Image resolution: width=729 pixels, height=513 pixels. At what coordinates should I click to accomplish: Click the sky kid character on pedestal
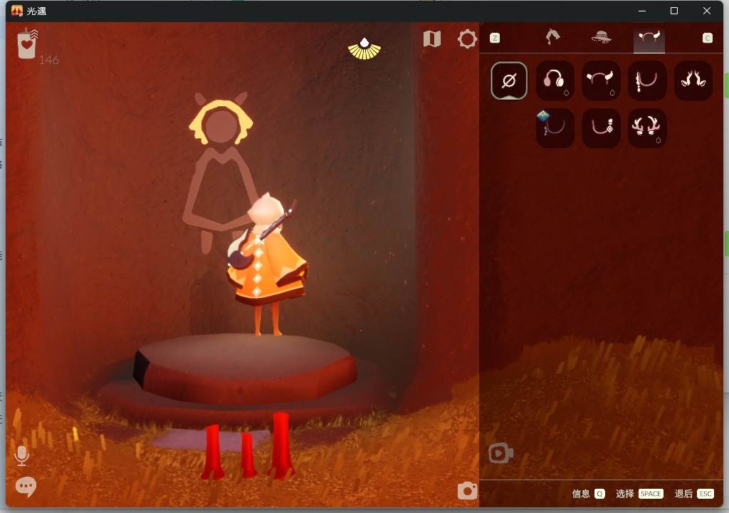click(266, 264)
